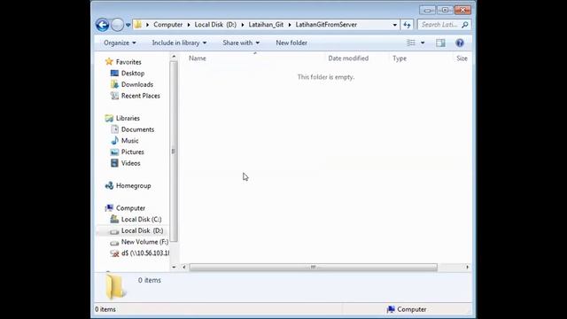567x319 pixels.
Task: Open Local Disk (C:) in the sidebar
Action: 142,219
